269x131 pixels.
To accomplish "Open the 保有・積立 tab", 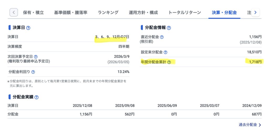I will tap(33, 12).
